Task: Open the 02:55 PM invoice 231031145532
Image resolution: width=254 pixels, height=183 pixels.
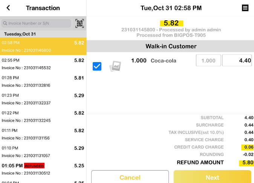Action: tap(43, 64)
